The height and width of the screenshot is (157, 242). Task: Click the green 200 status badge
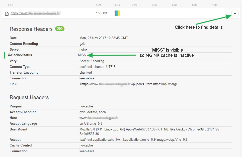click(60, 29)
